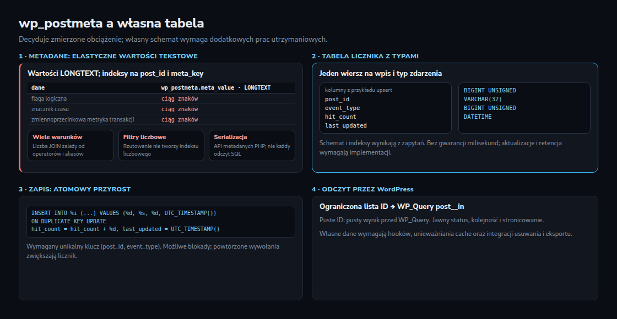
Task: Select the "ON DUPLICATE KEY UPDATE" code line
Action: click(69, 221)
